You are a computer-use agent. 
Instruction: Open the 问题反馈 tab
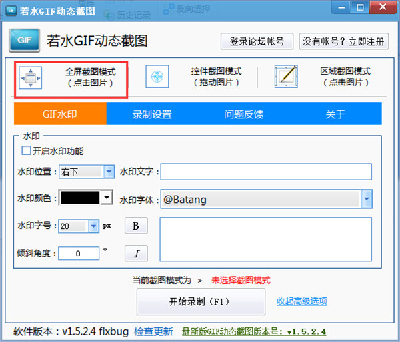tap(244, 114)
